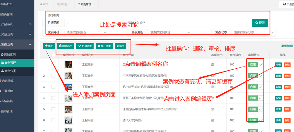The height and width of the screenshot is (132, 294).
Task: Delete the 清华大学(高校) case
Action: tap(287, 120)
